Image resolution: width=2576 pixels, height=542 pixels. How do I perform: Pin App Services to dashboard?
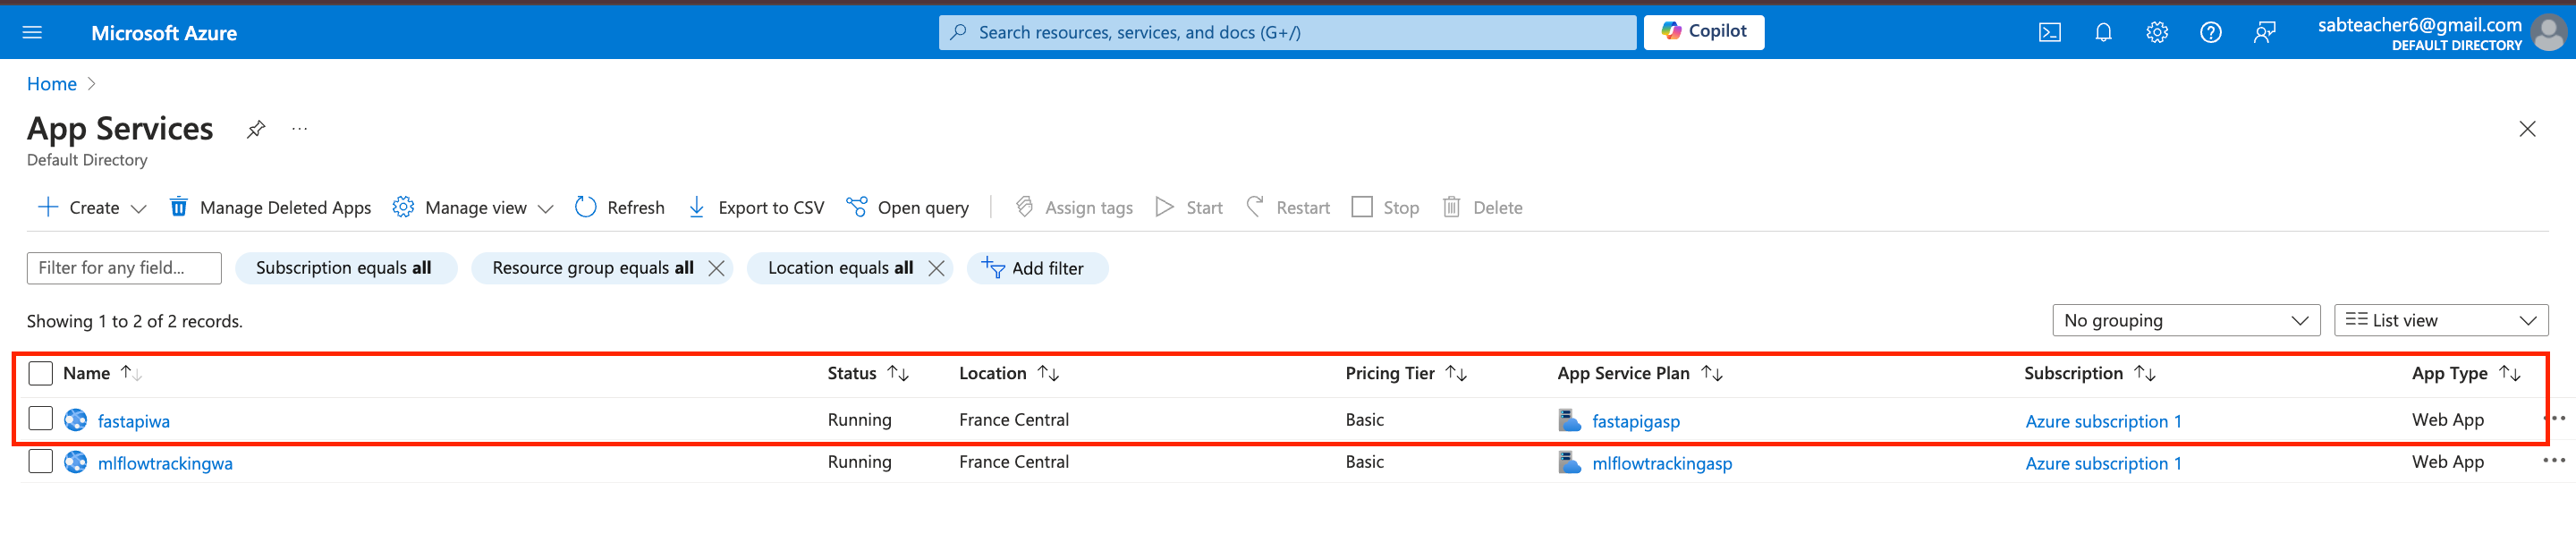coord(256,129)
